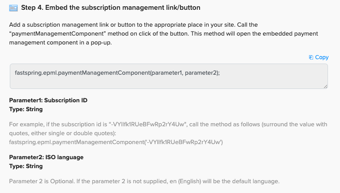Click parameter2 inside the code box
Screen dimensions: 340x193
pos(201,73)
